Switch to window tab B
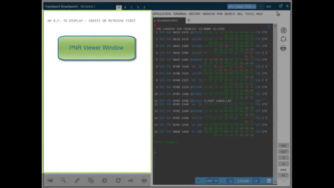Viewport: 334px width, 188px height. pyautogui.click(x=125, y=7)
